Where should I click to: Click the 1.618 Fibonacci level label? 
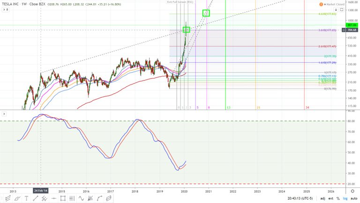coord(327,62)
